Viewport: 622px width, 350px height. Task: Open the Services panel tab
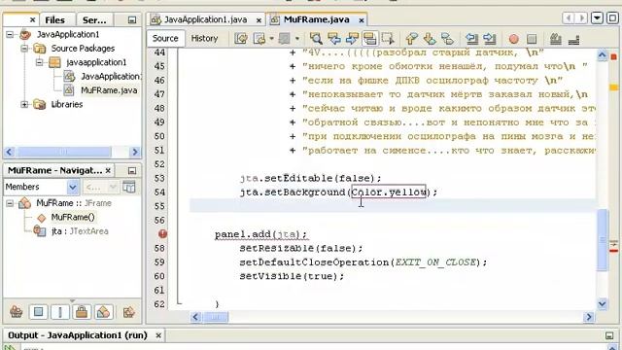[x=94, y=19]
